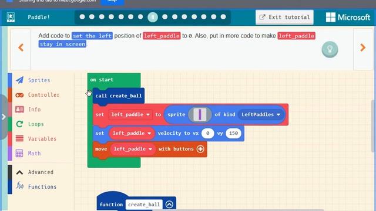Edit the create_ball function name field
Image resolution: width=376 pixels, height=211 pixels.
coord(144,205)
